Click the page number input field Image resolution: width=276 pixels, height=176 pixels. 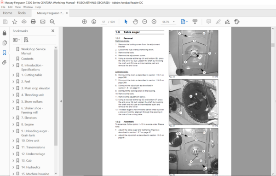103,22
